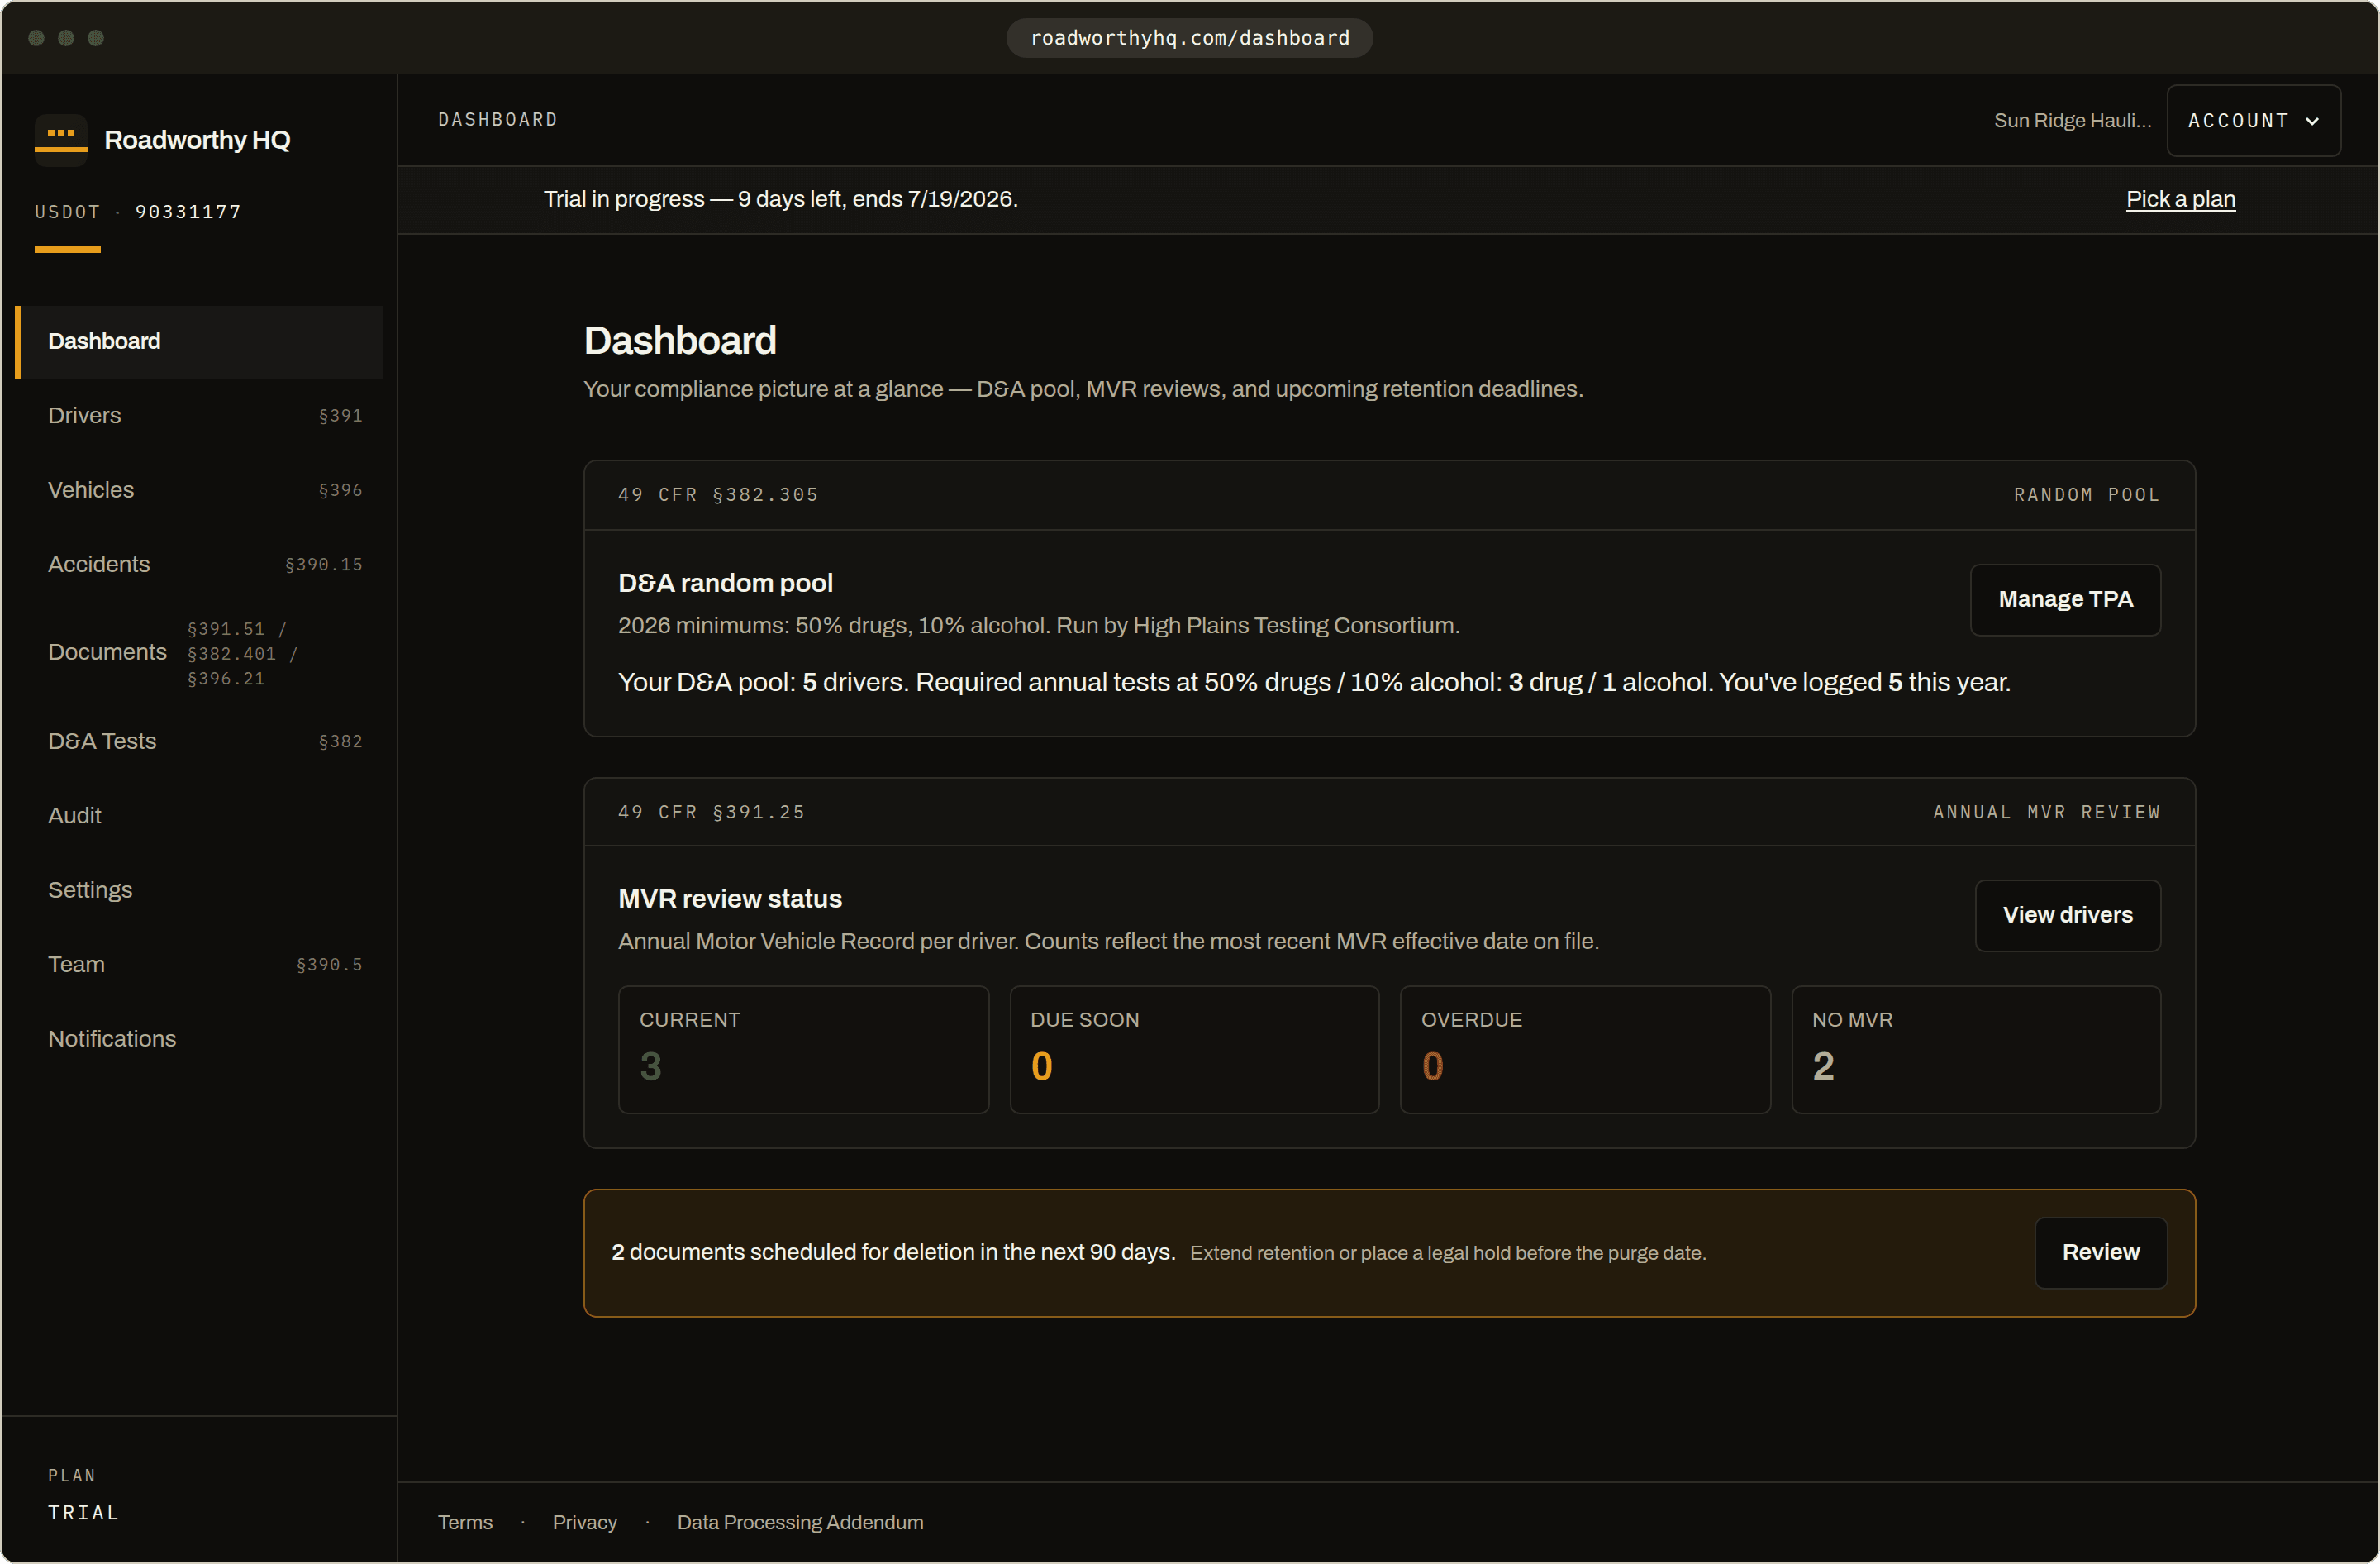Click the View drivers button
2380x1564 pixels.
pos(2067,916)
